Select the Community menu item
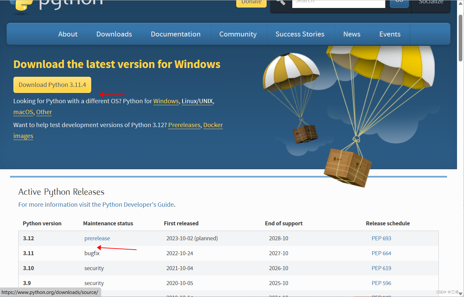Screen dimensions: 464x297 [238, 34]
